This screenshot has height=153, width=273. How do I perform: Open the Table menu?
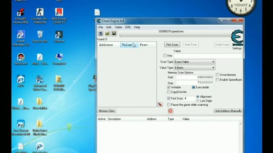[118, 27]
